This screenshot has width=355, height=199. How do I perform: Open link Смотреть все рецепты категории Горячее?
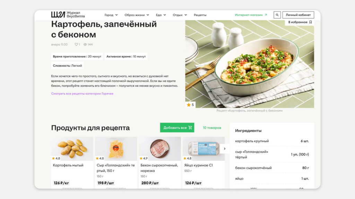coord(82,94)
